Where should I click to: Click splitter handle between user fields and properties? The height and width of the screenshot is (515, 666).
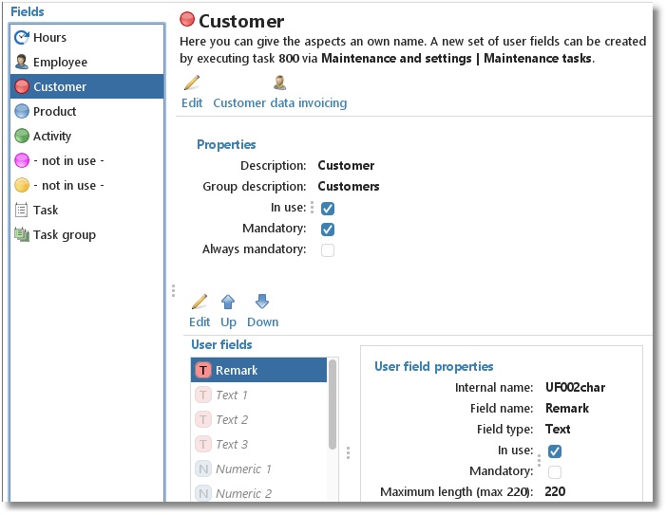pyautogui.click(x=349, y=452)
